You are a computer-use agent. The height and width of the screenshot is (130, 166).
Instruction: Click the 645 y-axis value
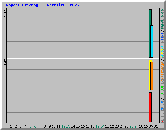5,62
